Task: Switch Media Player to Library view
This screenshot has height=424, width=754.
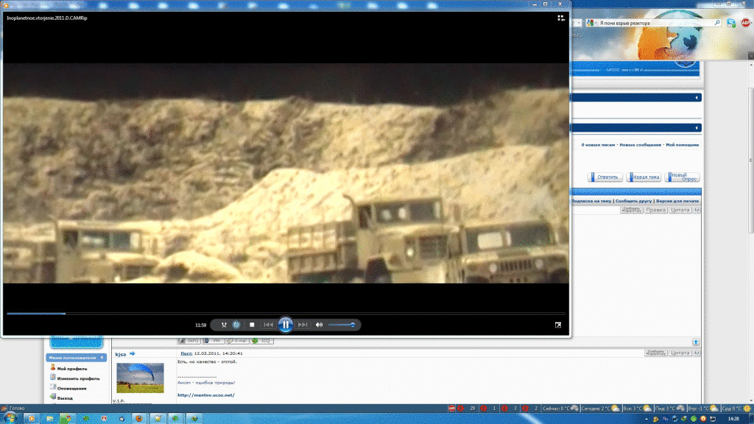Action: pos(560,18)
